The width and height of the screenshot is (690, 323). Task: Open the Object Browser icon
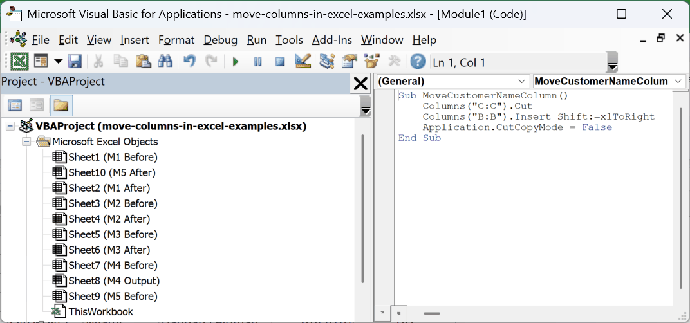372,61
